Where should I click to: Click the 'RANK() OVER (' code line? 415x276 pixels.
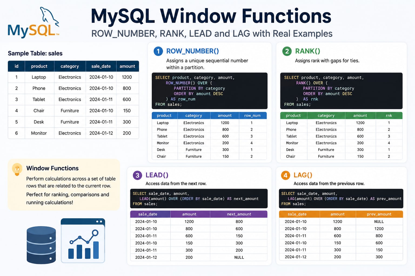point(312,83)
